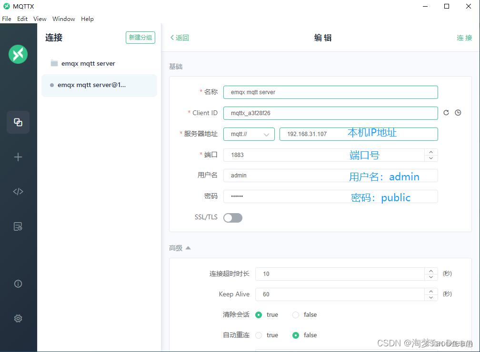Screen dimensions: 480x352
Task: Open the Settings gear icon
Action: [18, 318]
